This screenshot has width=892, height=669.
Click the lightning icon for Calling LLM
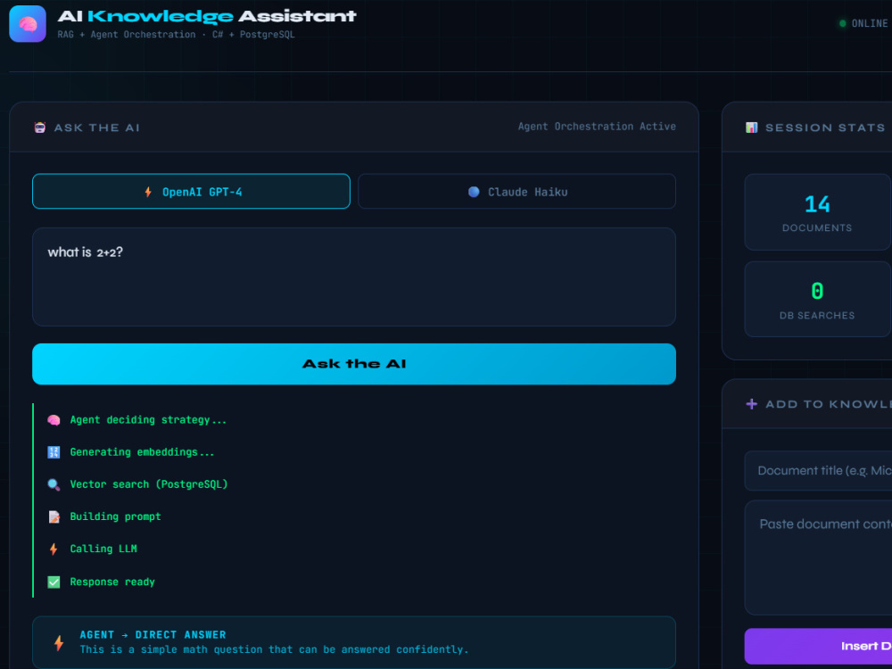pyautogui.click(x=54, y=549)
